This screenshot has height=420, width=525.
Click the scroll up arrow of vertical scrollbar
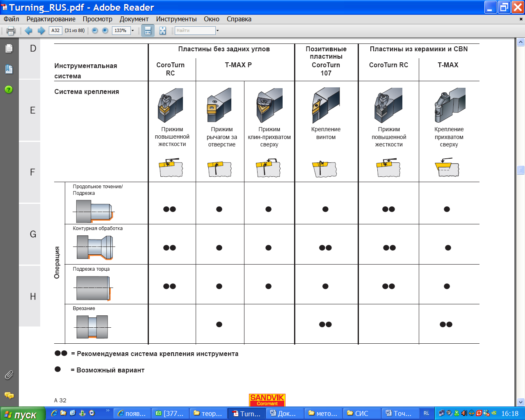(x=521, y=42)
